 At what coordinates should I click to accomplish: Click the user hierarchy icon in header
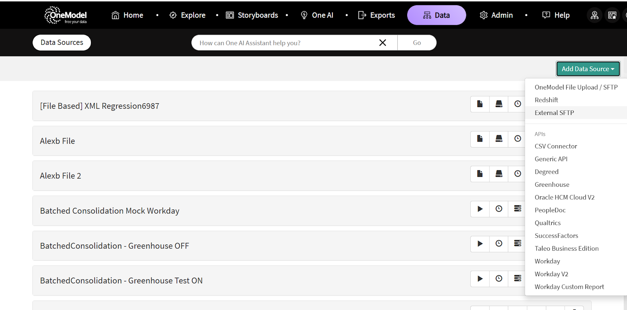tap(594, 15)
